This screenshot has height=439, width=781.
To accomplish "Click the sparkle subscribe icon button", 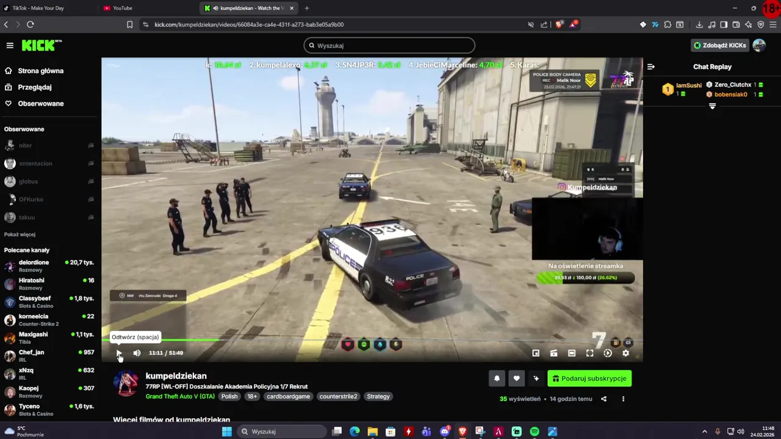I will (x=536, y=379).
